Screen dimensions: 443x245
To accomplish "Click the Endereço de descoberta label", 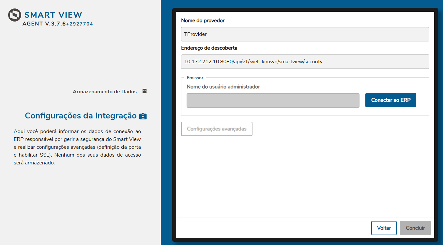I will 209,48.
